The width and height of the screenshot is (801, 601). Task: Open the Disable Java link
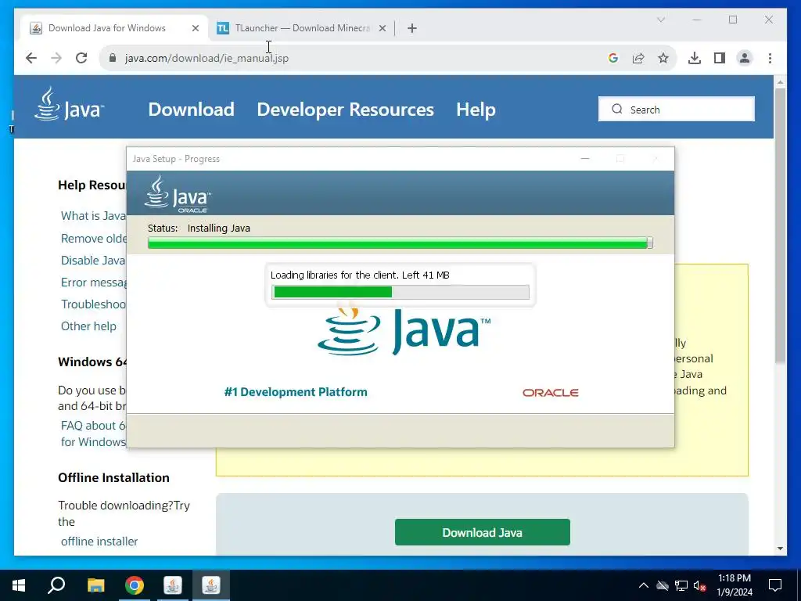point(94,261)
